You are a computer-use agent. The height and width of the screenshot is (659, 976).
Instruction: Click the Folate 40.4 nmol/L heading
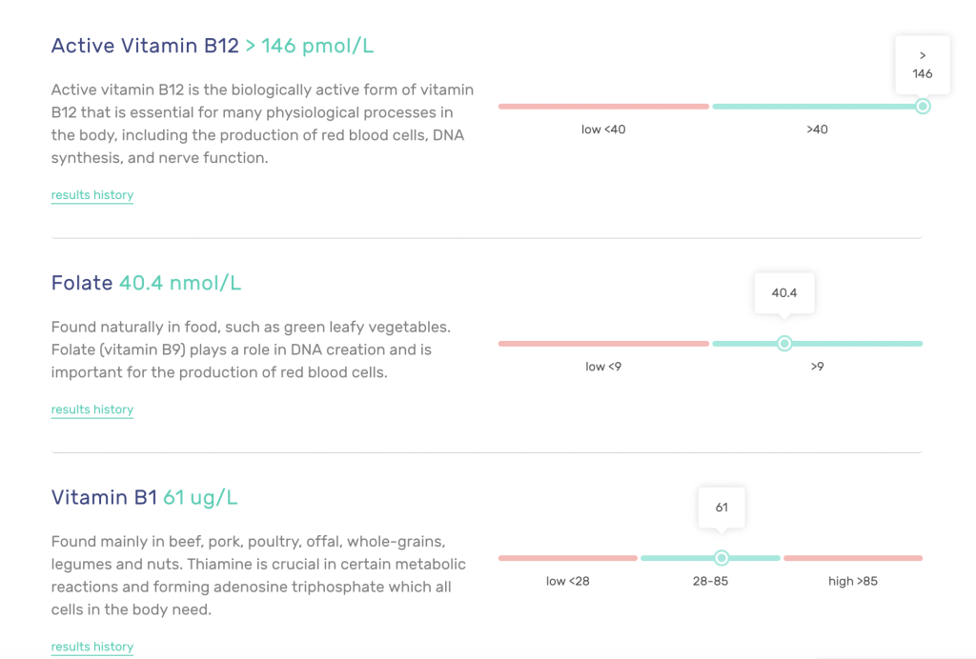(146, 283)
